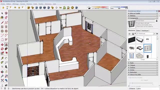Viewport: 160px width, 90px height.
Task: Toggle the tray pin at Ensemble par défaut
Action: (x=157, y=11)
